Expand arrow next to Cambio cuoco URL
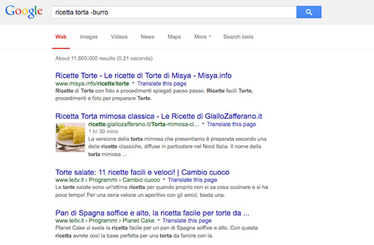Image resolution: width=374 pixels, height=245 pixels. click(x=164, y=179)
